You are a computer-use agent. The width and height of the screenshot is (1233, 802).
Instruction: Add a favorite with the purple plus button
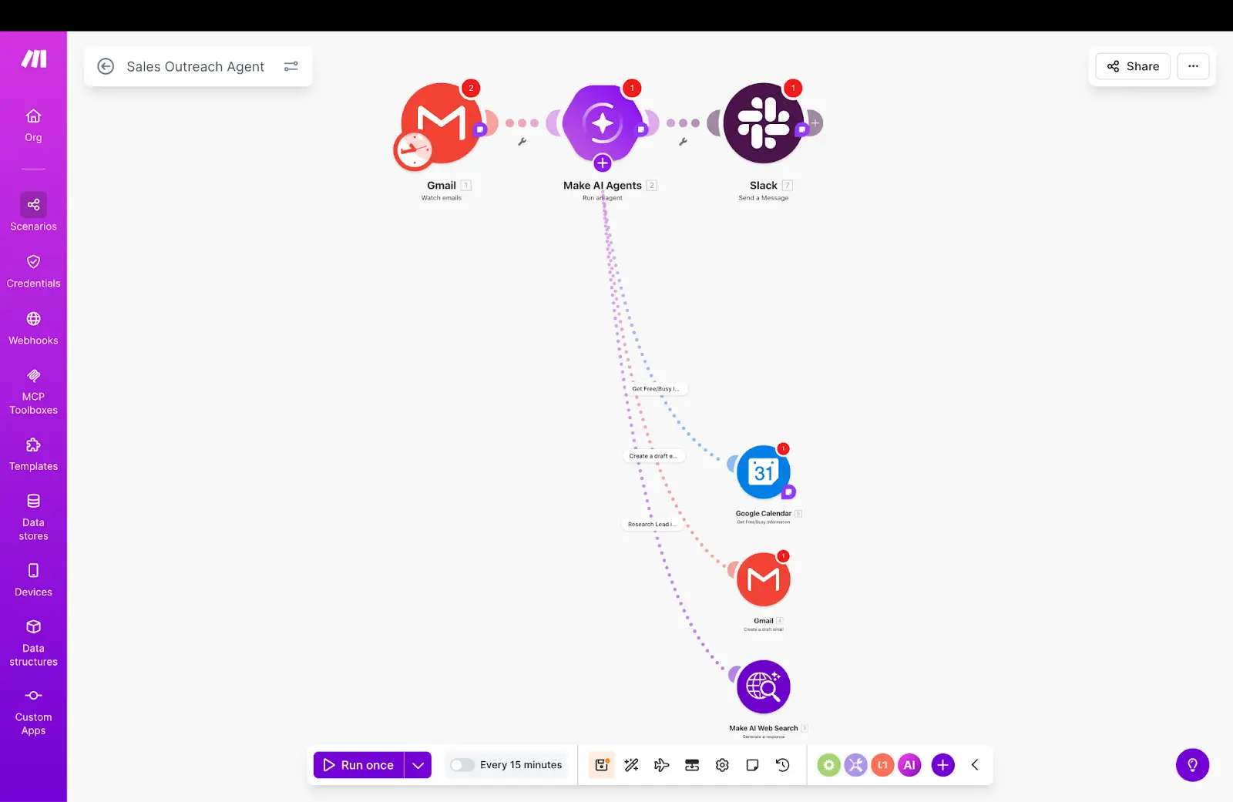pos(943,765)
